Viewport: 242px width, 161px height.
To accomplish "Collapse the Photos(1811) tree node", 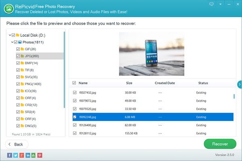I will tap(12, 42).
